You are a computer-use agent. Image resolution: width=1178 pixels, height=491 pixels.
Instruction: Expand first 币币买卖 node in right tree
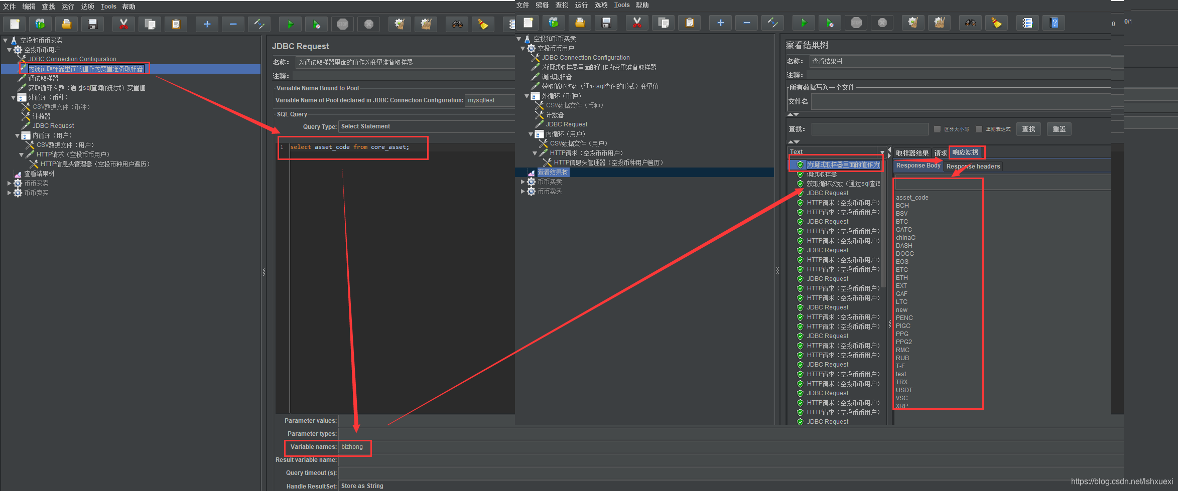tap(523, 182)
